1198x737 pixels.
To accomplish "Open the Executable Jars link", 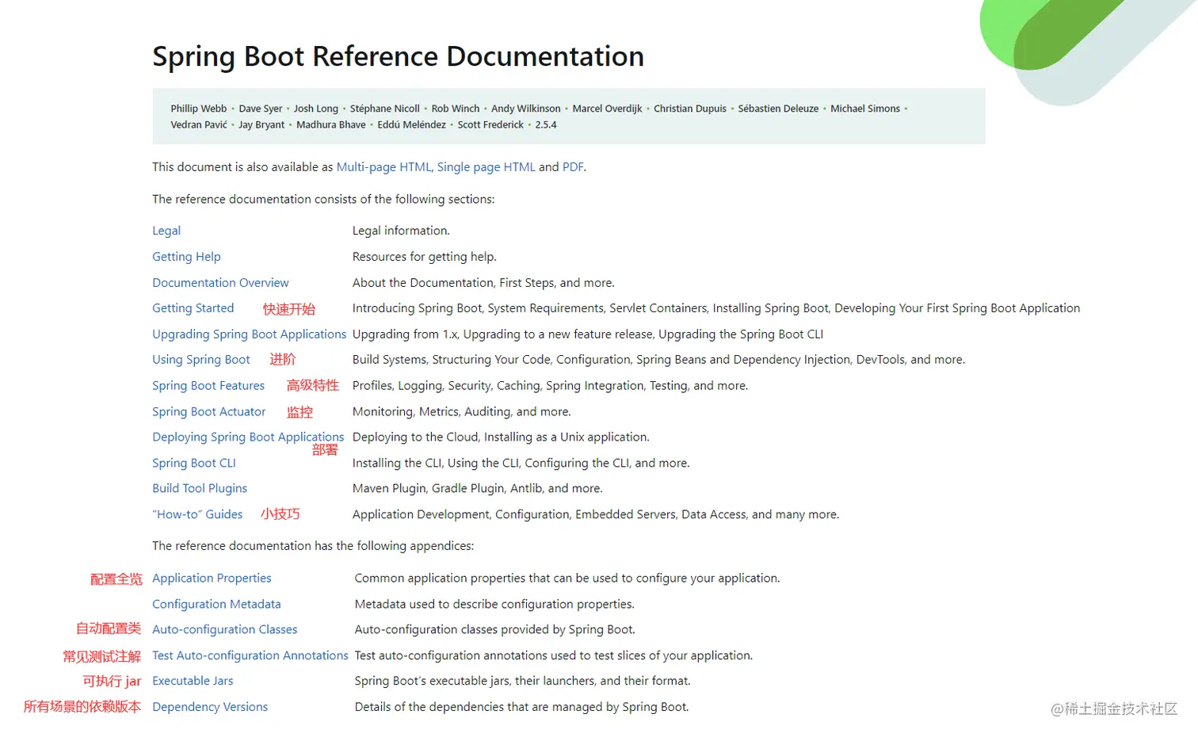I will 193,681.
